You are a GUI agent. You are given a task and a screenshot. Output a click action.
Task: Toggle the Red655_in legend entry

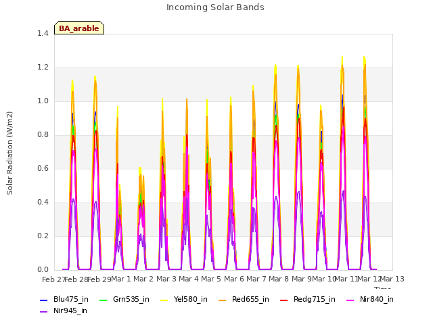244,300
